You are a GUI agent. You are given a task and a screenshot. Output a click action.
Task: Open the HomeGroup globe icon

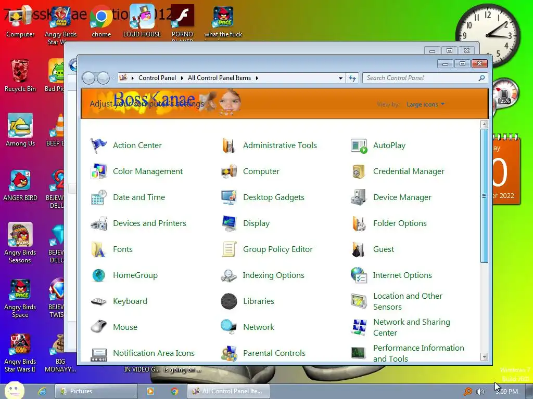click(x=98, y=275)
